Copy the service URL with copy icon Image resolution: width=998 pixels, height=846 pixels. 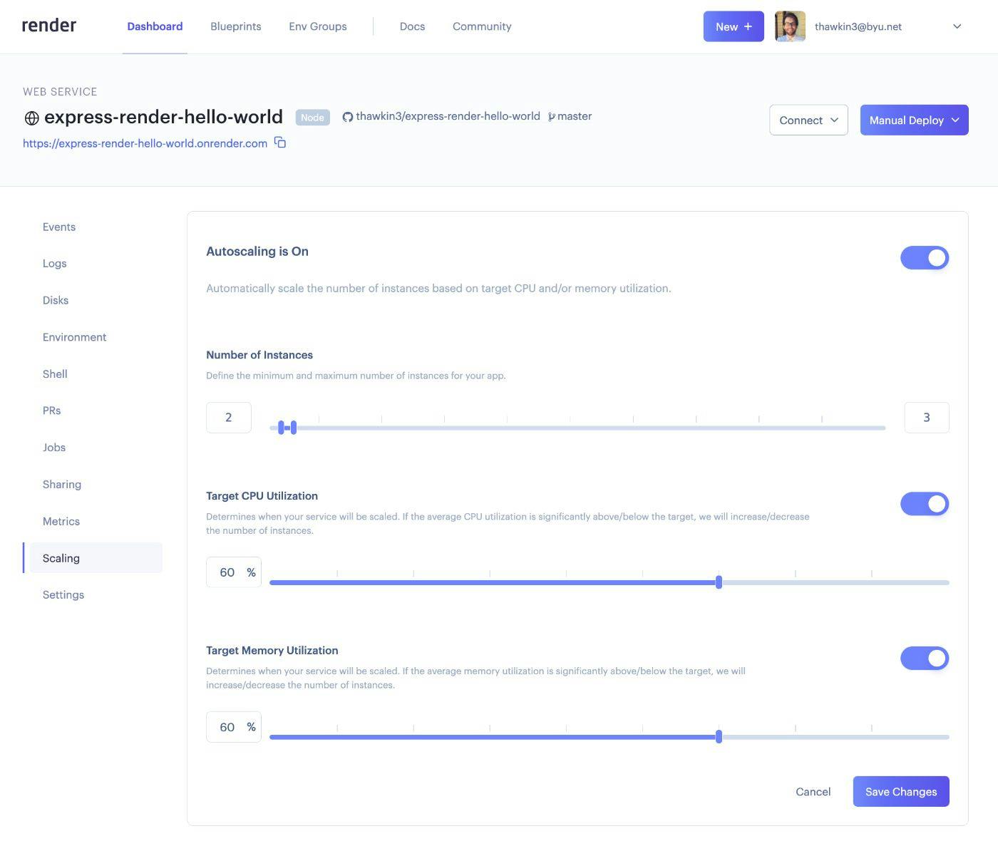(x=280, y=143)
